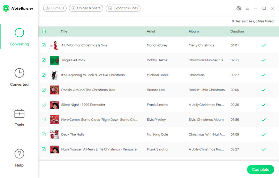The height and width of the screenshot is (178, 279).
Task: Click success checkmark in Michael Bublé row
Action: click(x=264, y=75)
